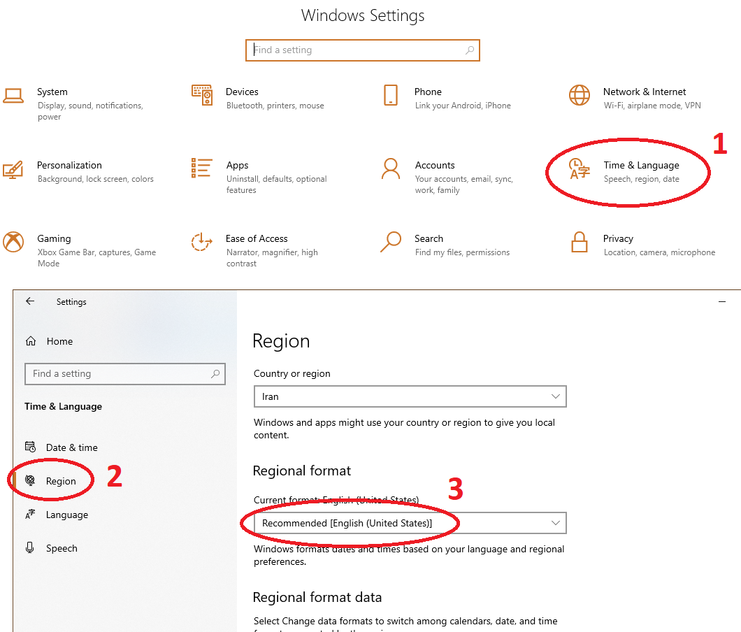This screenshot has width=741, height=632.
Task: Open the Devices keyboard and speaker icon
Action: (x=202, y=95)
